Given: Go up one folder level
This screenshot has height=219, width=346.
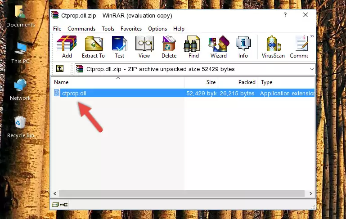Looking at the screenshot, I should 60,69.
